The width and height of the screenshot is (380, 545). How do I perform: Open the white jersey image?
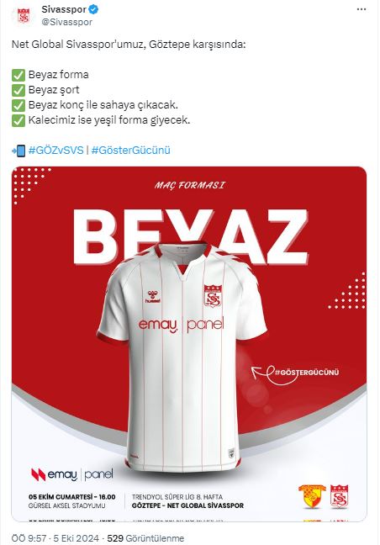tap(182, 358)
